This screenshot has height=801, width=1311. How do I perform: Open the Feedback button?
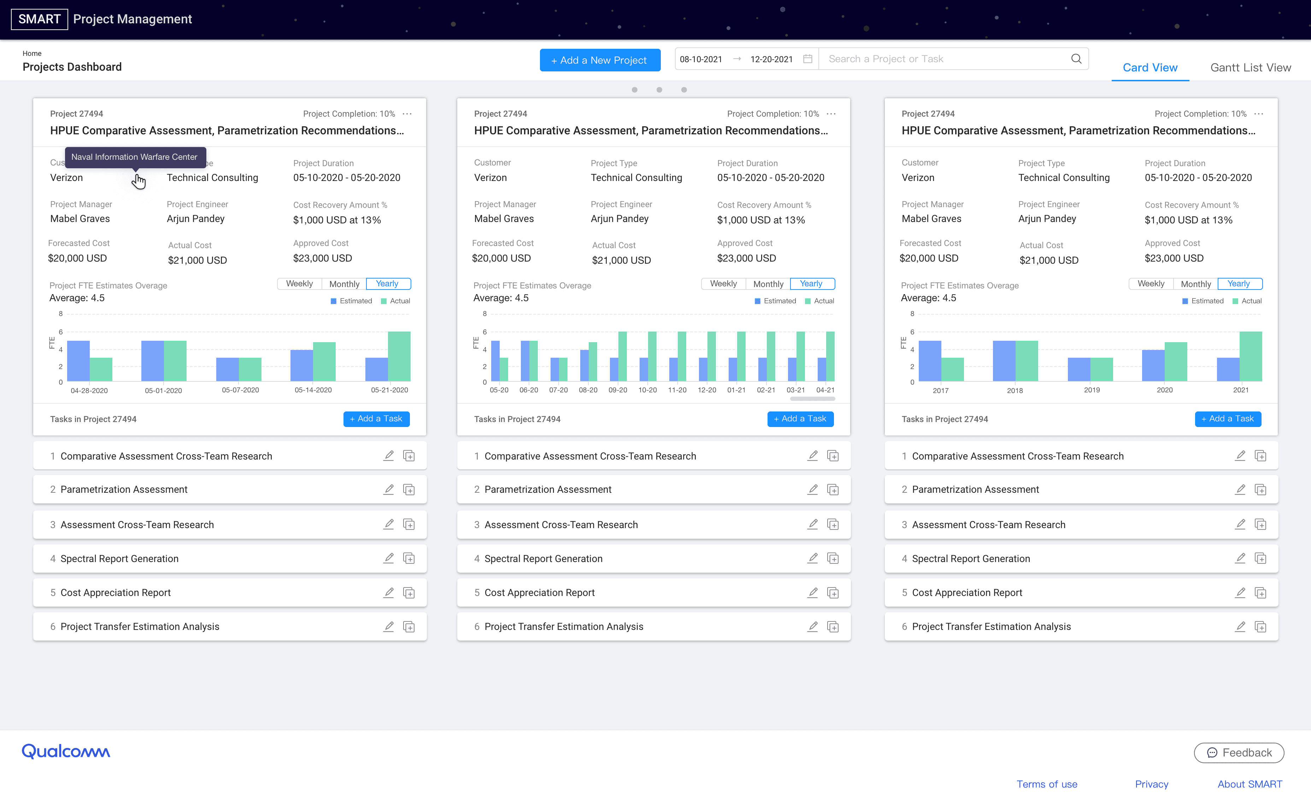pos(1239,753)
